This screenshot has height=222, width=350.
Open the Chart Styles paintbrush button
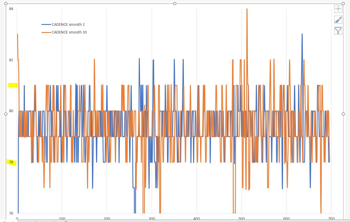click(x=338, y=20)
